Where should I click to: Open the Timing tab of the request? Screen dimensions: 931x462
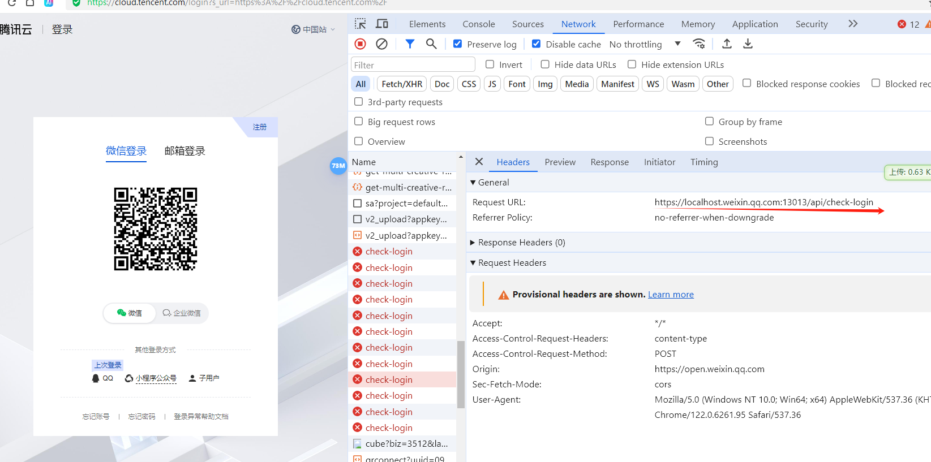coord(703,162)
